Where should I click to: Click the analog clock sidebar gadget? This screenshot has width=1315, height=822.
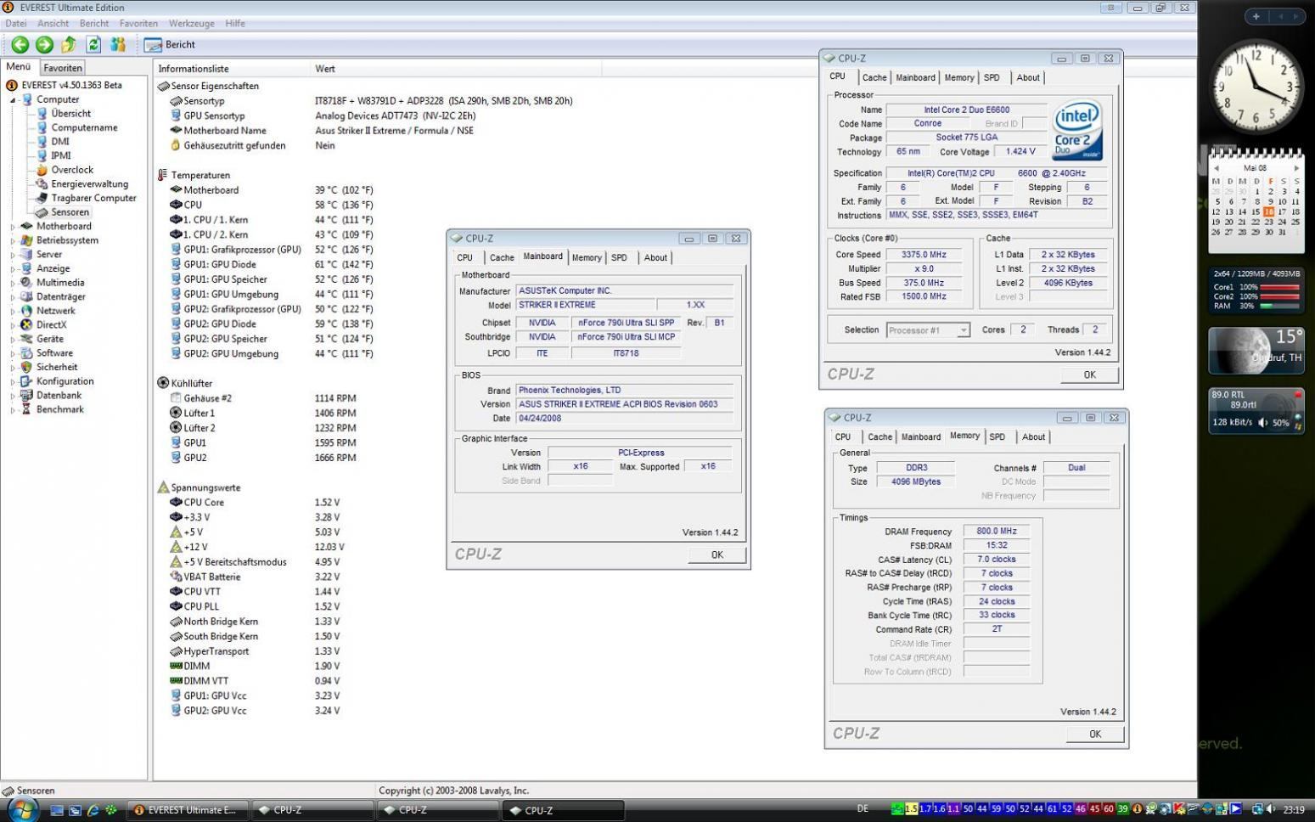[1256, 87]
